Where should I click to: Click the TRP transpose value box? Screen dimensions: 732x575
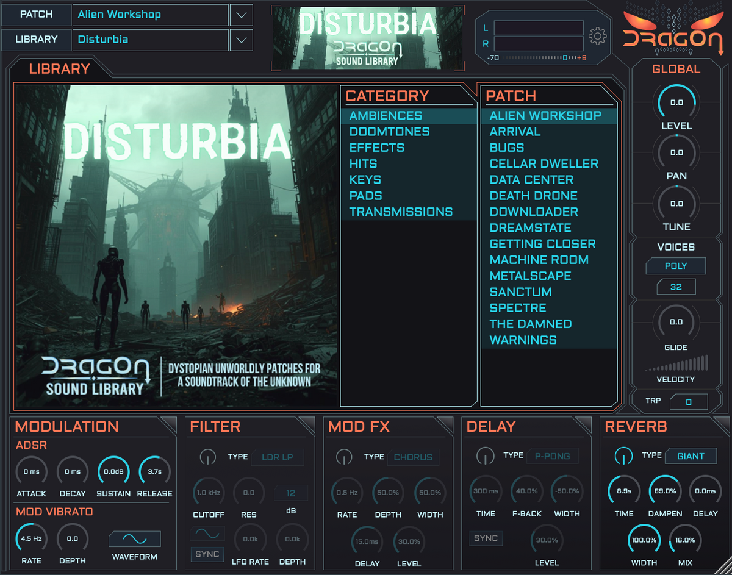coord(689,402)
